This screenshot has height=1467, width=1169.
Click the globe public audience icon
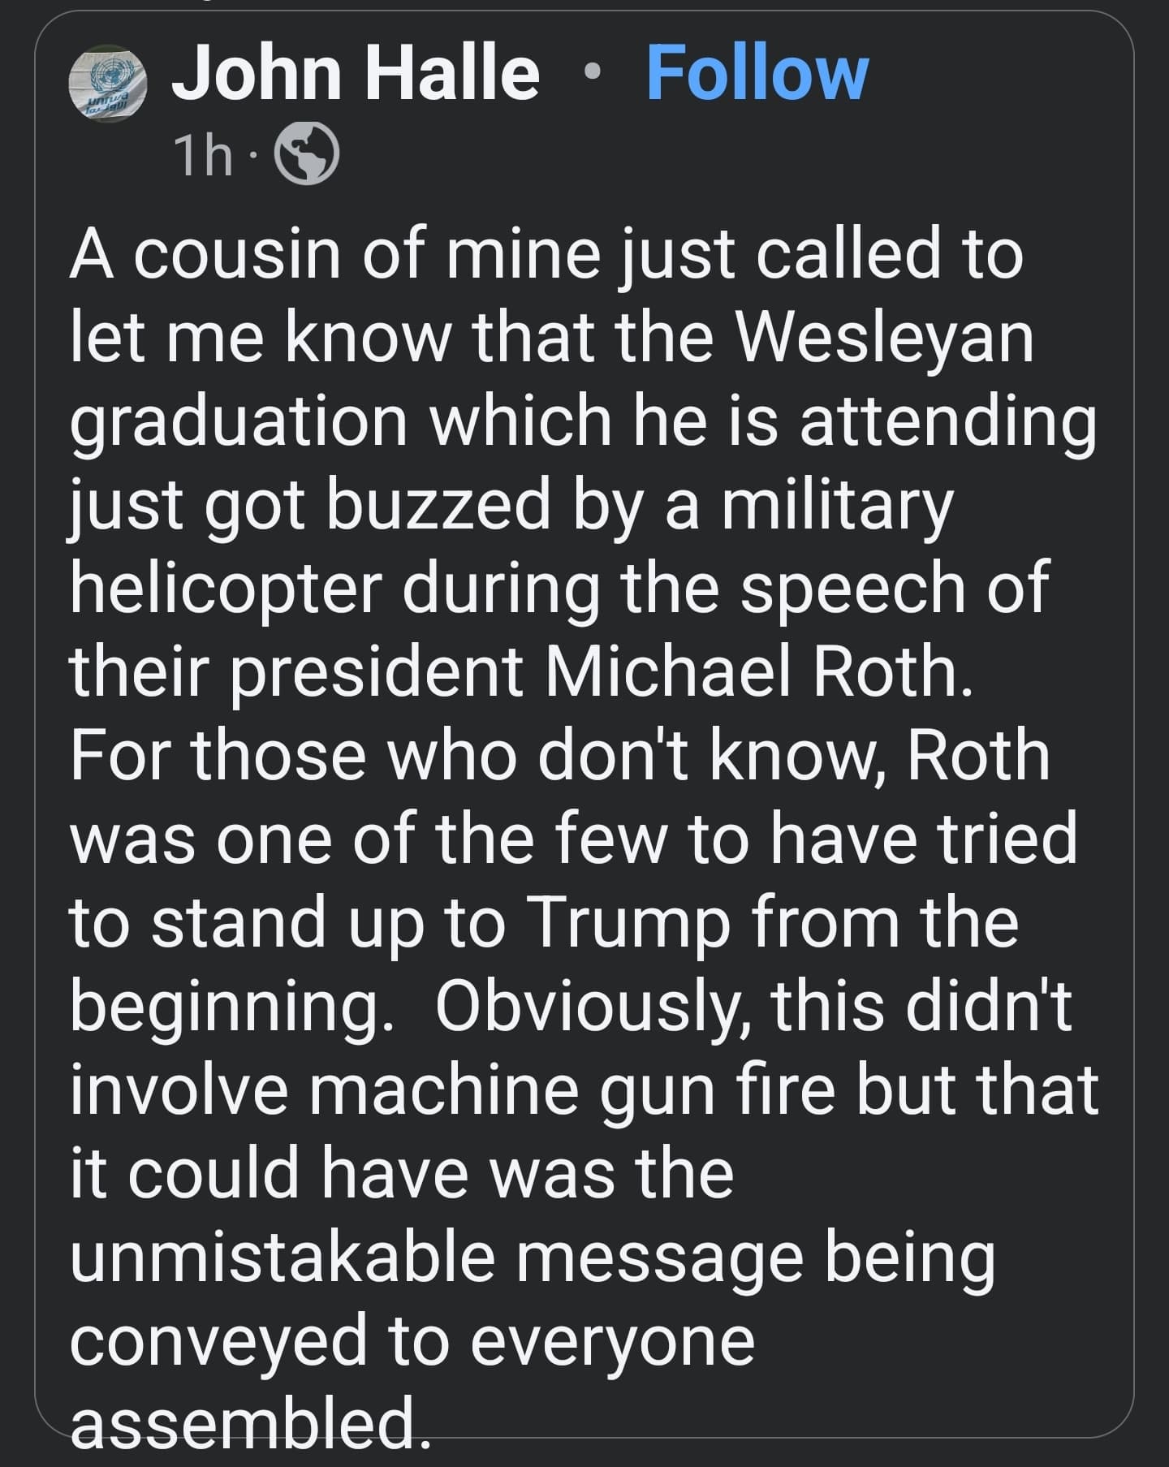(x=308, y=157)
